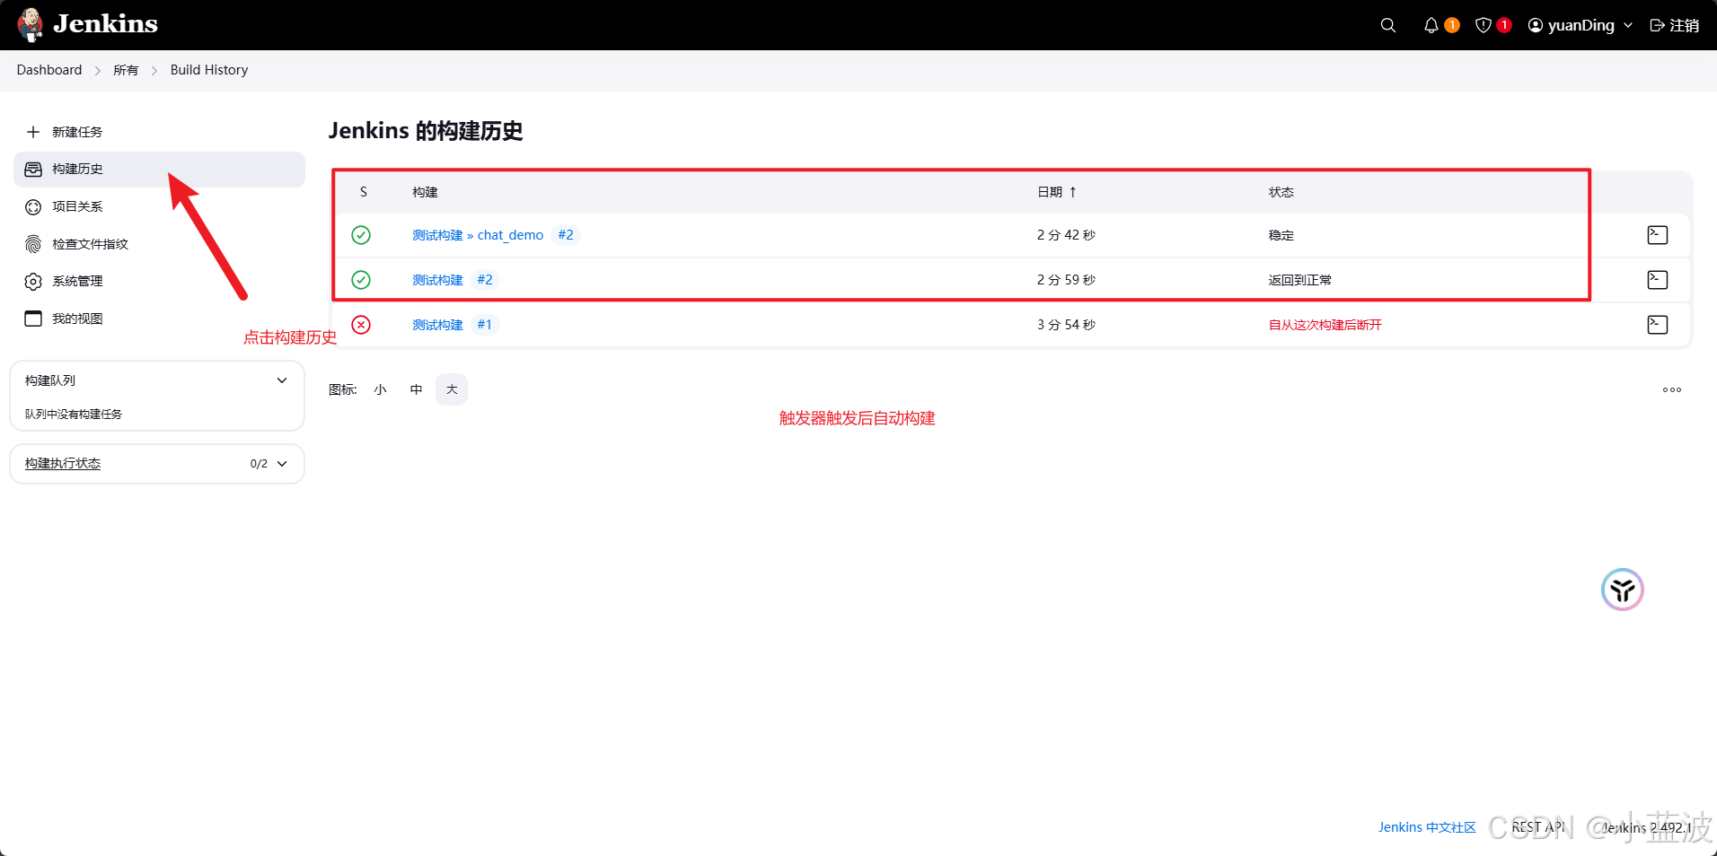Open 测试构建 link in #2 row

pos(437,280)
